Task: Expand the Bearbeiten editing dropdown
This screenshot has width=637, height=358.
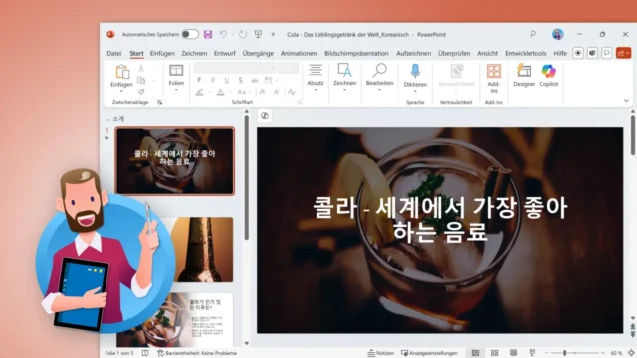Action: pyautogui.click(x=379, y=90)
